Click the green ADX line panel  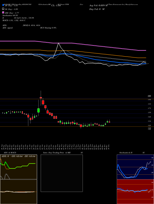tap(18, 167)
